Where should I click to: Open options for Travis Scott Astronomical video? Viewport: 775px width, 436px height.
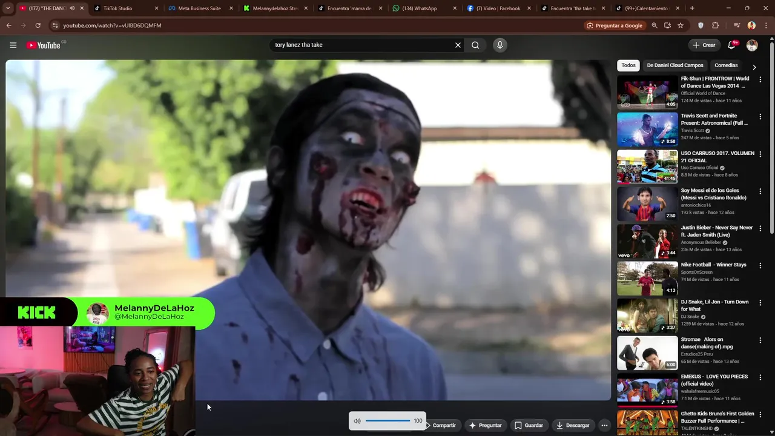pyautogui.click(x=760, y=116)
